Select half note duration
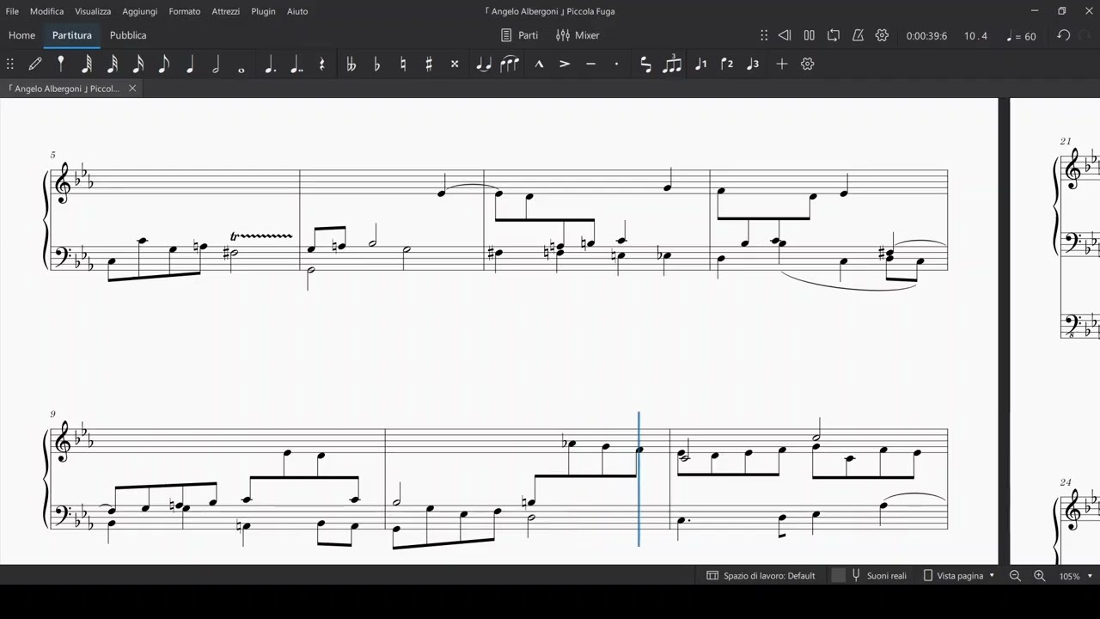Image resolution: width=1100 pixels, height=619 pixels. [216, 64]
